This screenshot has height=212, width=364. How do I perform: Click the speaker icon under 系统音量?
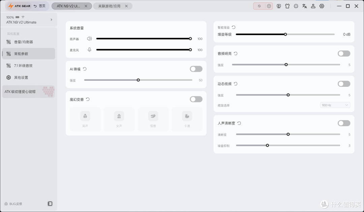pyautogui.click(x=89, y=39)
